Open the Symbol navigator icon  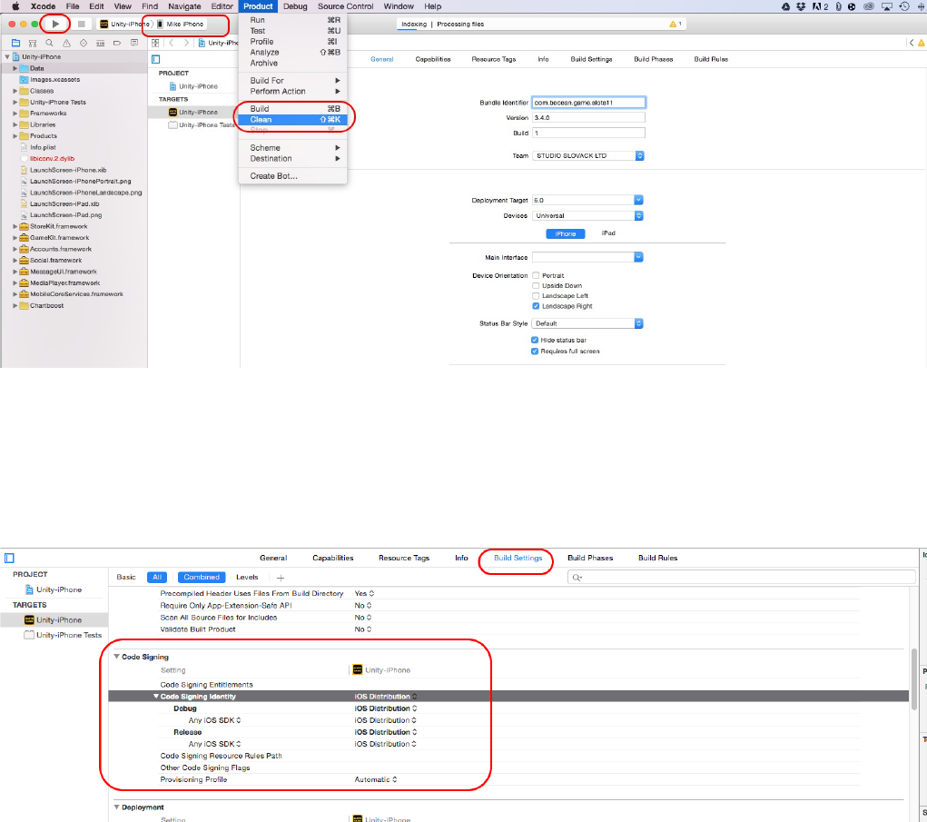(x=33, y=43)
